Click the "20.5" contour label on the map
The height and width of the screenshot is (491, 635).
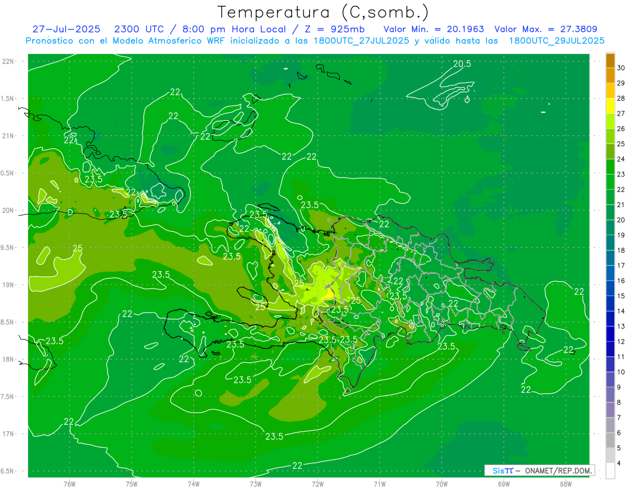tap(462, 64)
